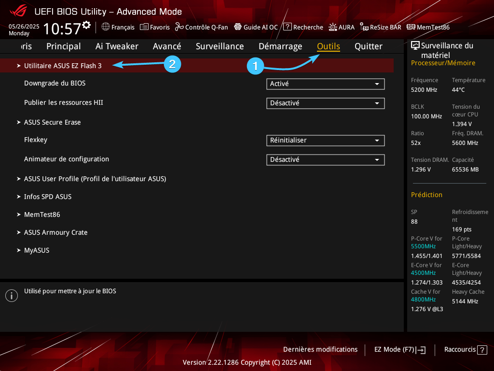Open Publier les ressources HII dropdown
Image resolution: width=494 pixels, height=371 pixels.
(326, 103)
